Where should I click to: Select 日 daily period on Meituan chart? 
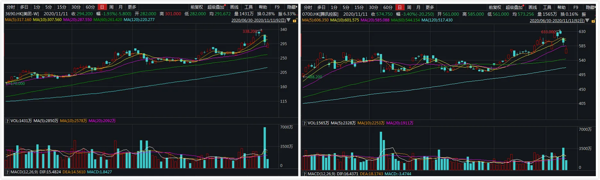[x=102, y=7]
